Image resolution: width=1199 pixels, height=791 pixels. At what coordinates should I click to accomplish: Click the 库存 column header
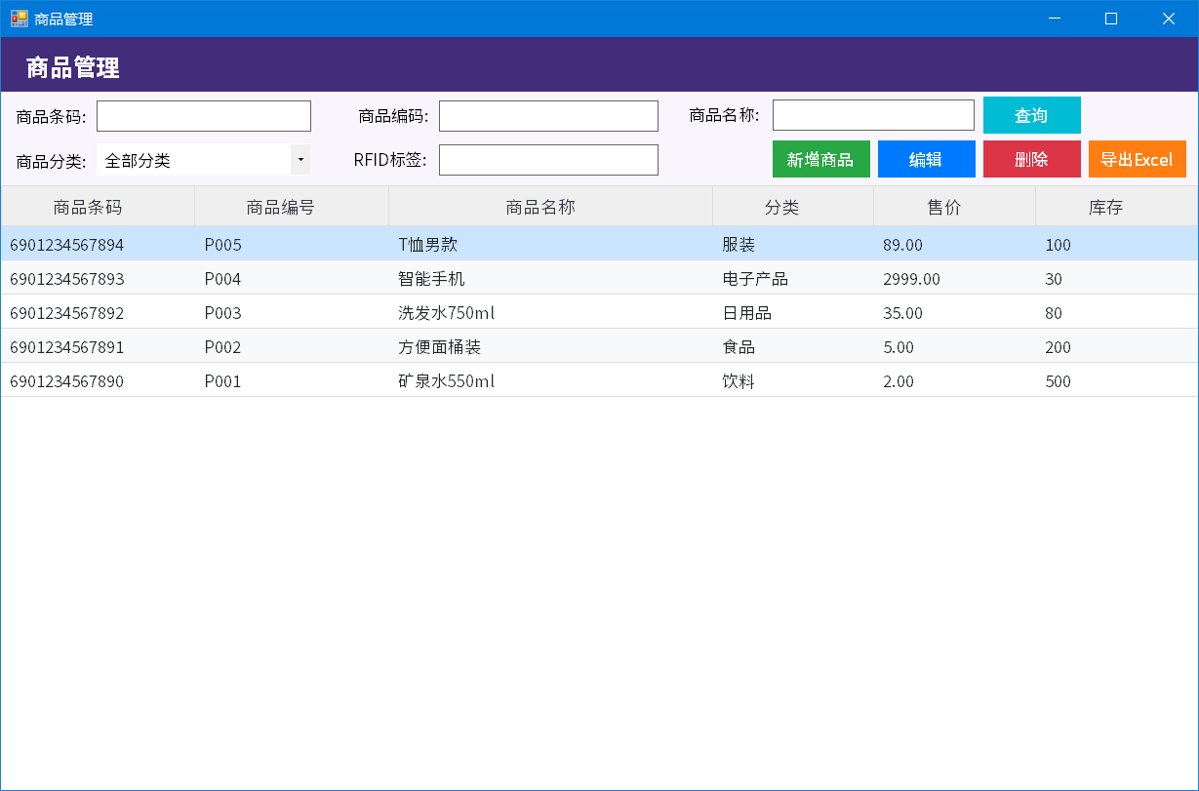tap(1116, 207)
